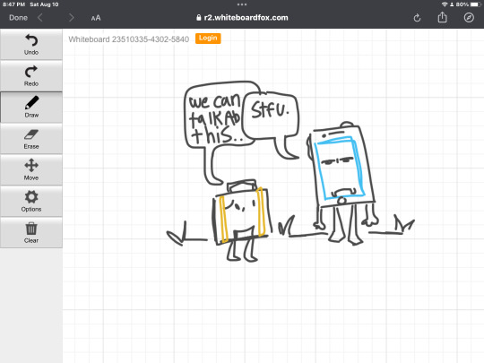Select the Erase tool

[31, 139]
